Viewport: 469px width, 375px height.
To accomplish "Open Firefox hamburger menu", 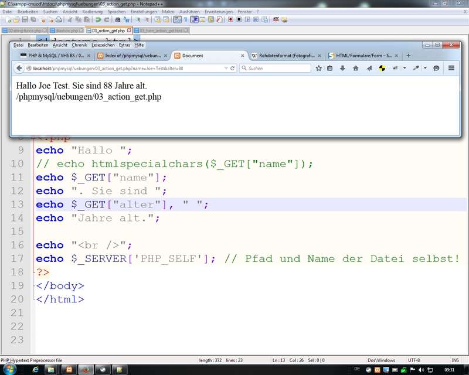I will [x=451, y=69].
